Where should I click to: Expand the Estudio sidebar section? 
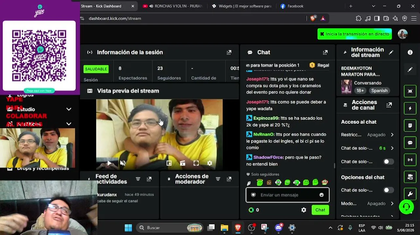(x=69, y=109)
